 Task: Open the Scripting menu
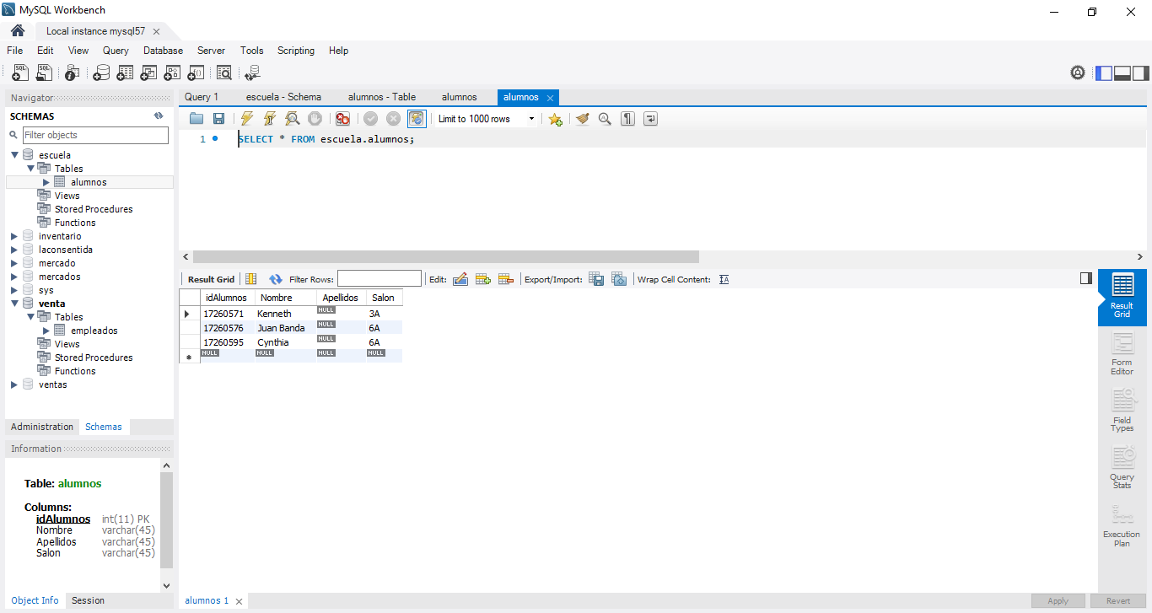(296, 51)
